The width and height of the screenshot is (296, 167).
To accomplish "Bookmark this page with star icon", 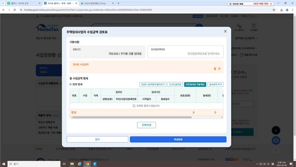I will coord(274,10).
